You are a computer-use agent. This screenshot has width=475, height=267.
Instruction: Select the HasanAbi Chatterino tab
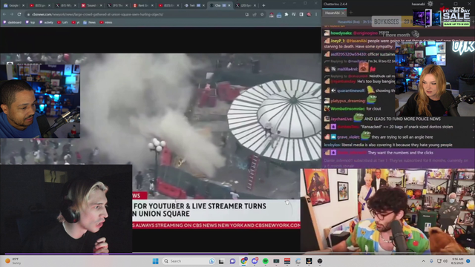pyautogui.click(x=332, y=13)
